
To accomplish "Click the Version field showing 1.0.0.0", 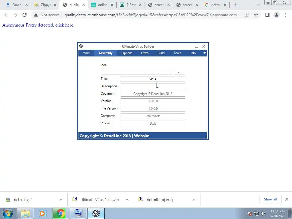I will (x=153, y=101).
